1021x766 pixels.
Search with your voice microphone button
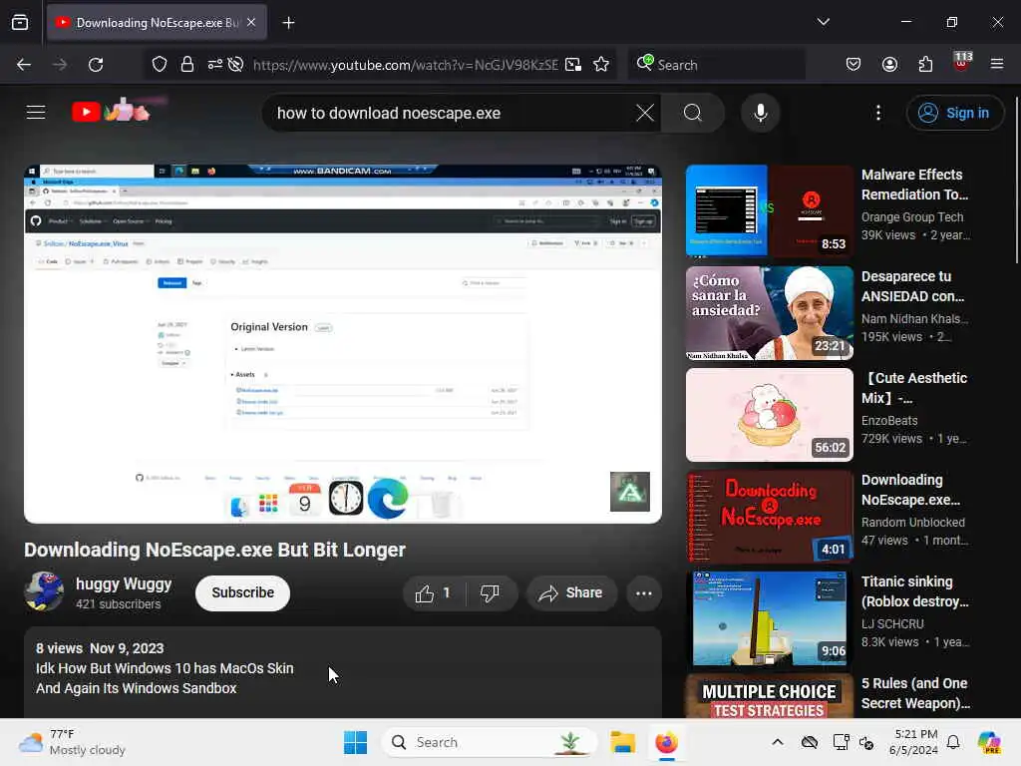[x=760, y=114]
